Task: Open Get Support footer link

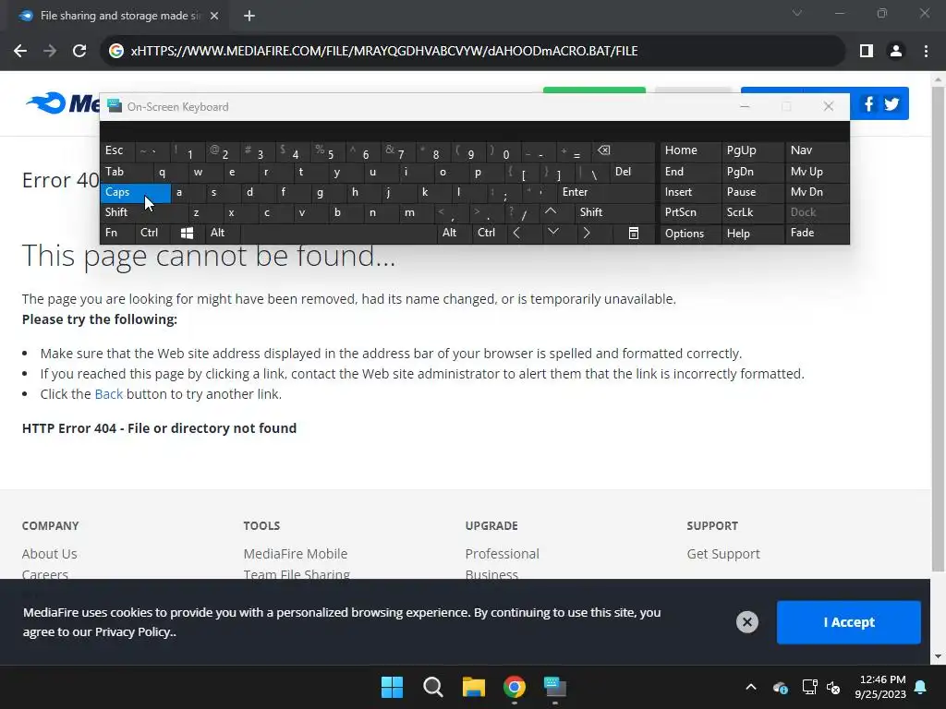Action: (x=723, y=554)
